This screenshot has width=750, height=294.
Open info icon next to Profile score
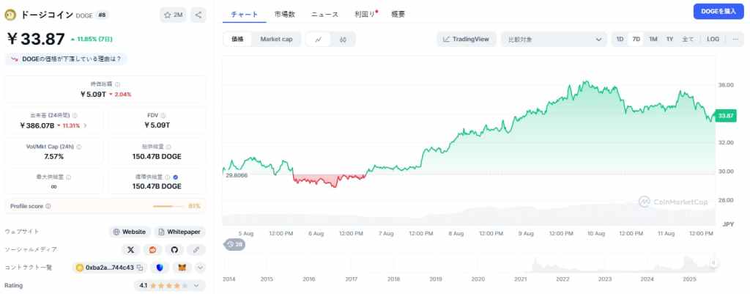click(48, 206)
